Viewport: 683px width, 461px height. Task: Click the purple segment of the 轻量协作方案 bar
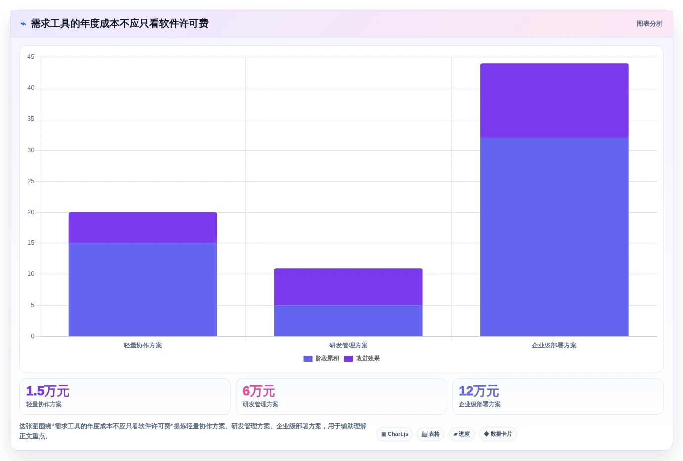coord(142,228)
